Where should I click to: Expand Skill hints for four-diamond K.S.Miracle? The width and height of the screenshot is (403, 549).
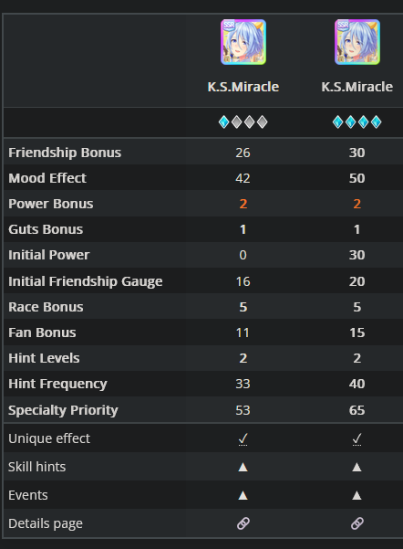[356, 467]
